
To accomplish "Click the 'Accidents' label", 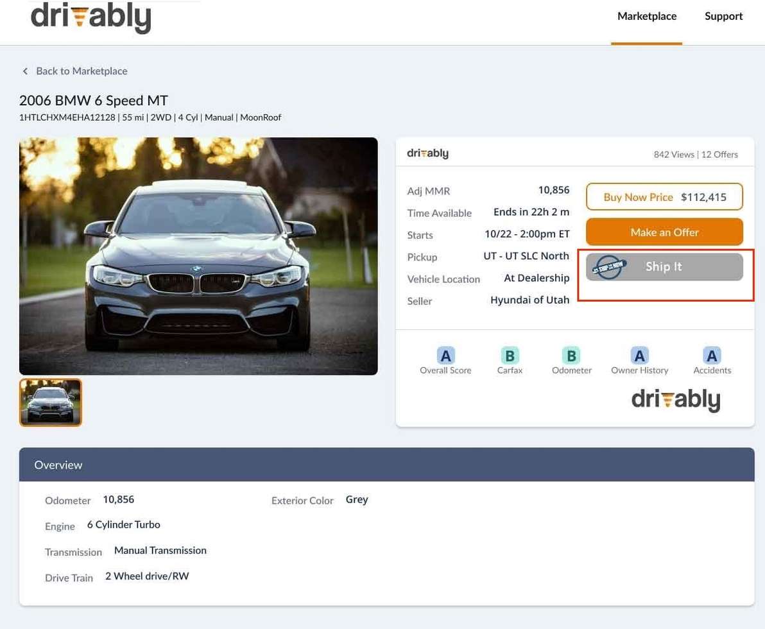I will (x=712, y=370).
